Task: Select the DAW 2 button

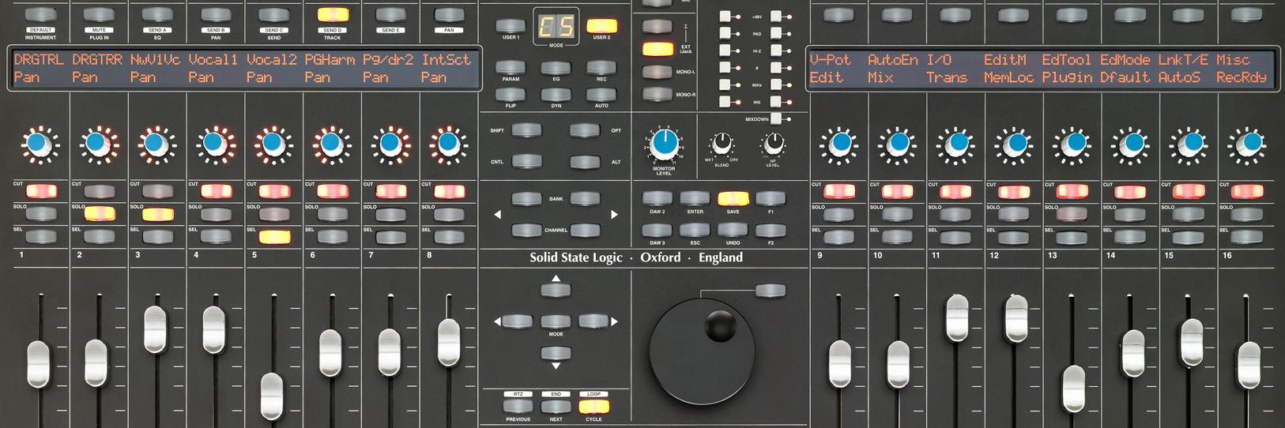Action: 657,199
